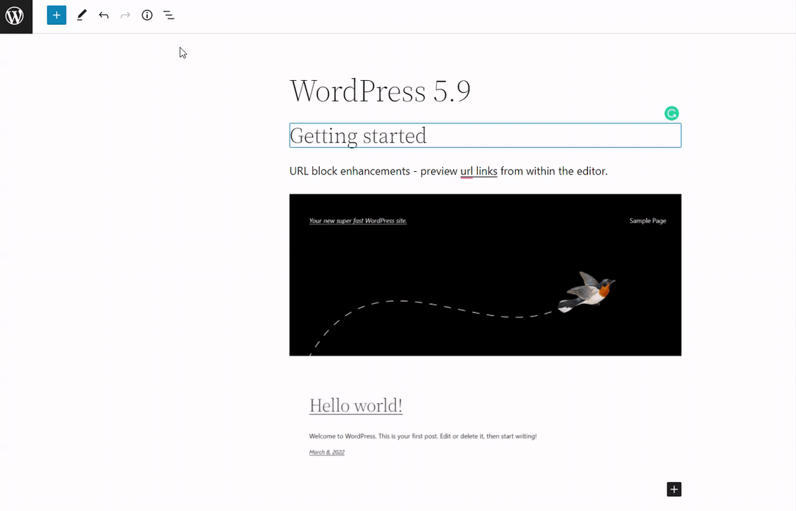Image resolution: width=796 pixels, height=511 pixels.
Task: Open the List View outline icon
Action: coord(169,15)
